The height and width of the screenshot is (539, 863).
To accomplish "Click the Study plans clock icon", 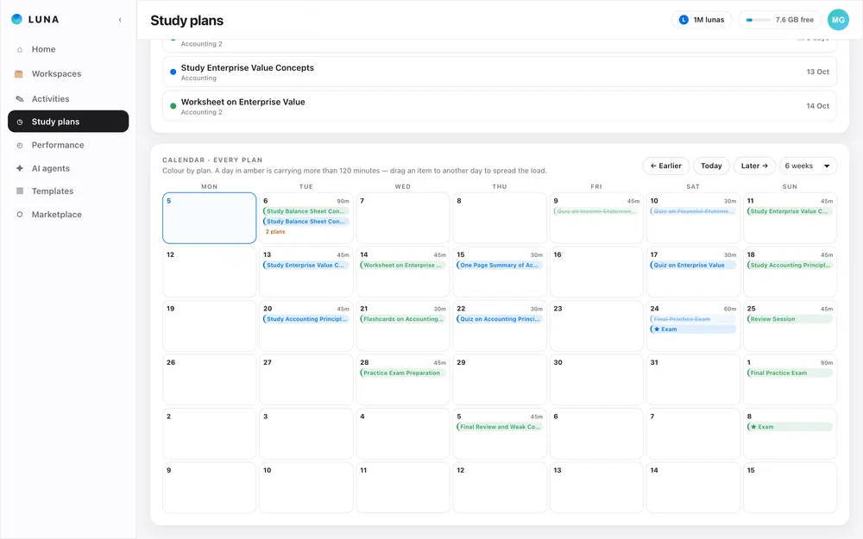I will [20, 122].
